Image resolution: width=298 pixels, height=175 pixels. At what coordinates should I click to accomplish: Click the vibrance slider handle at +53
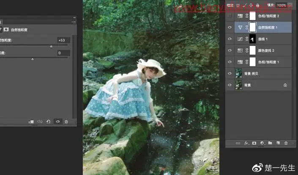point(51,46)
